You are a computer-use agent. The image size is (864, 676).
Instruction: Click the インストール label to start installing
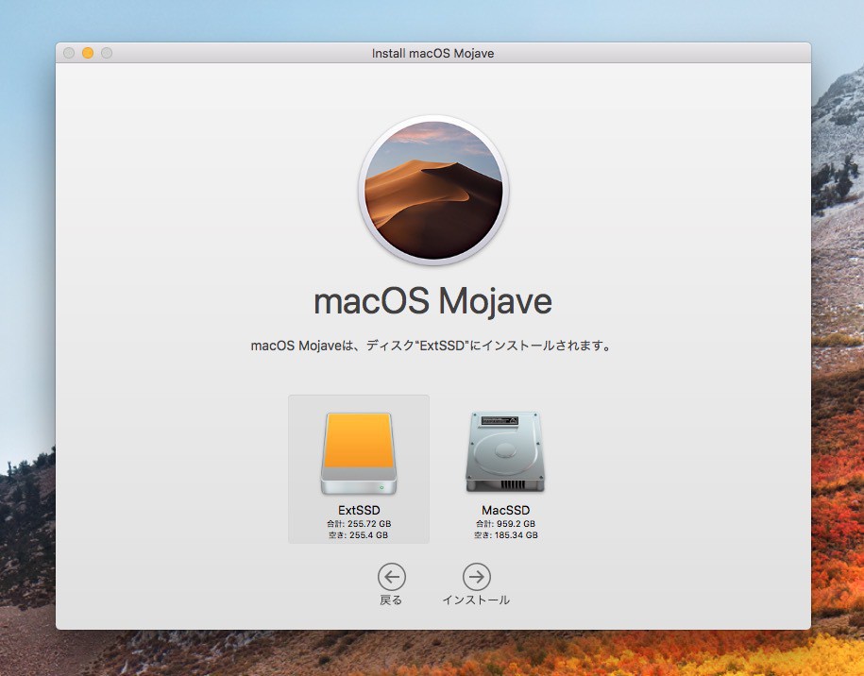coord(476,600)
